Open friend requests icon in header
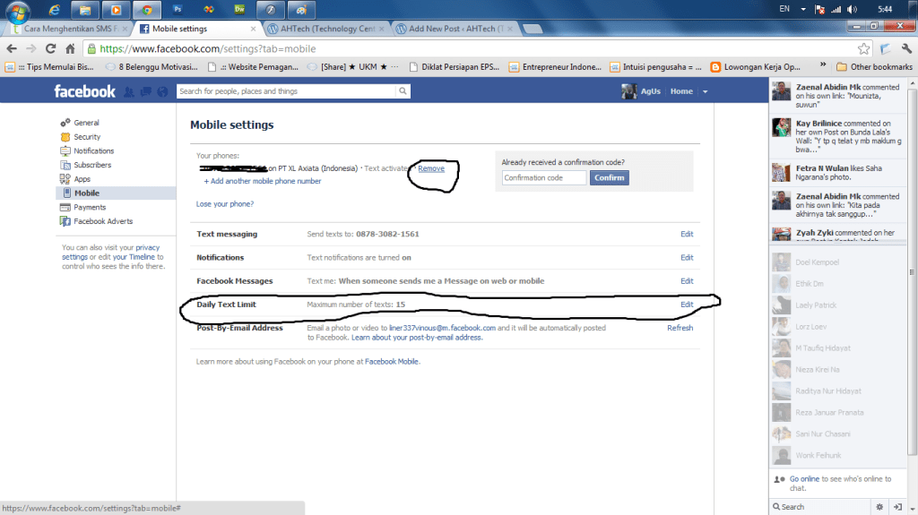 coord(129,91)
